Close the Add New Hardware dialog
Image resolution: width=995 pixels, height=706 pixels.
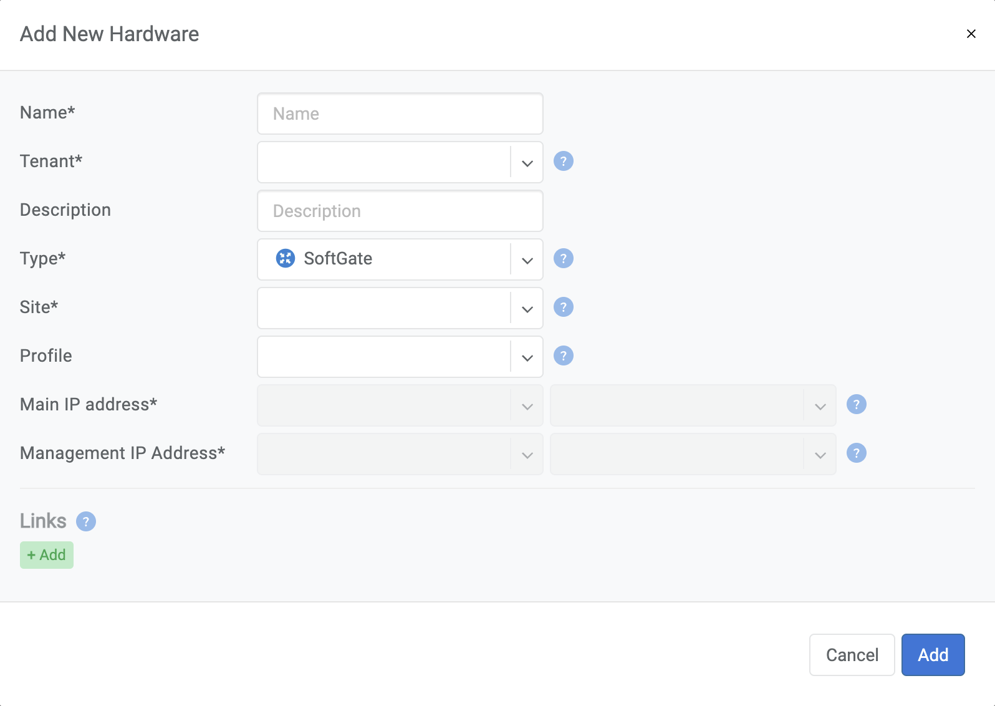(x=971, y=34)
